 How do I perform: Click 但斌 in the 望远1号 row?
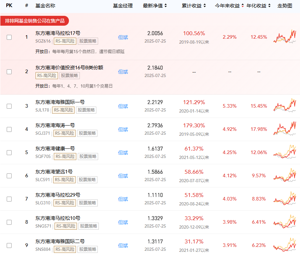coord(123,176)
